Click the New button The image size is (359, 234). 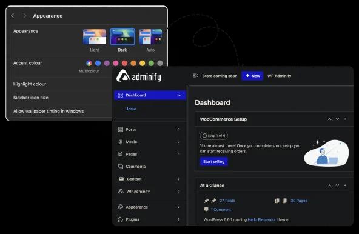252,76
